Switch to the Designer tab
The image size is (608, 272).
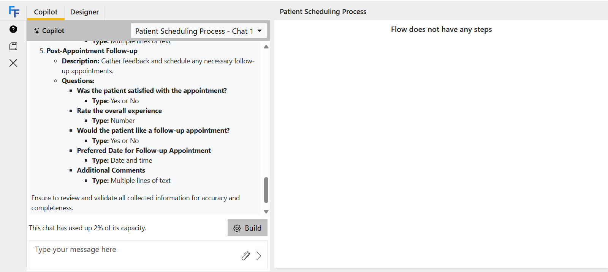point(84,12)
